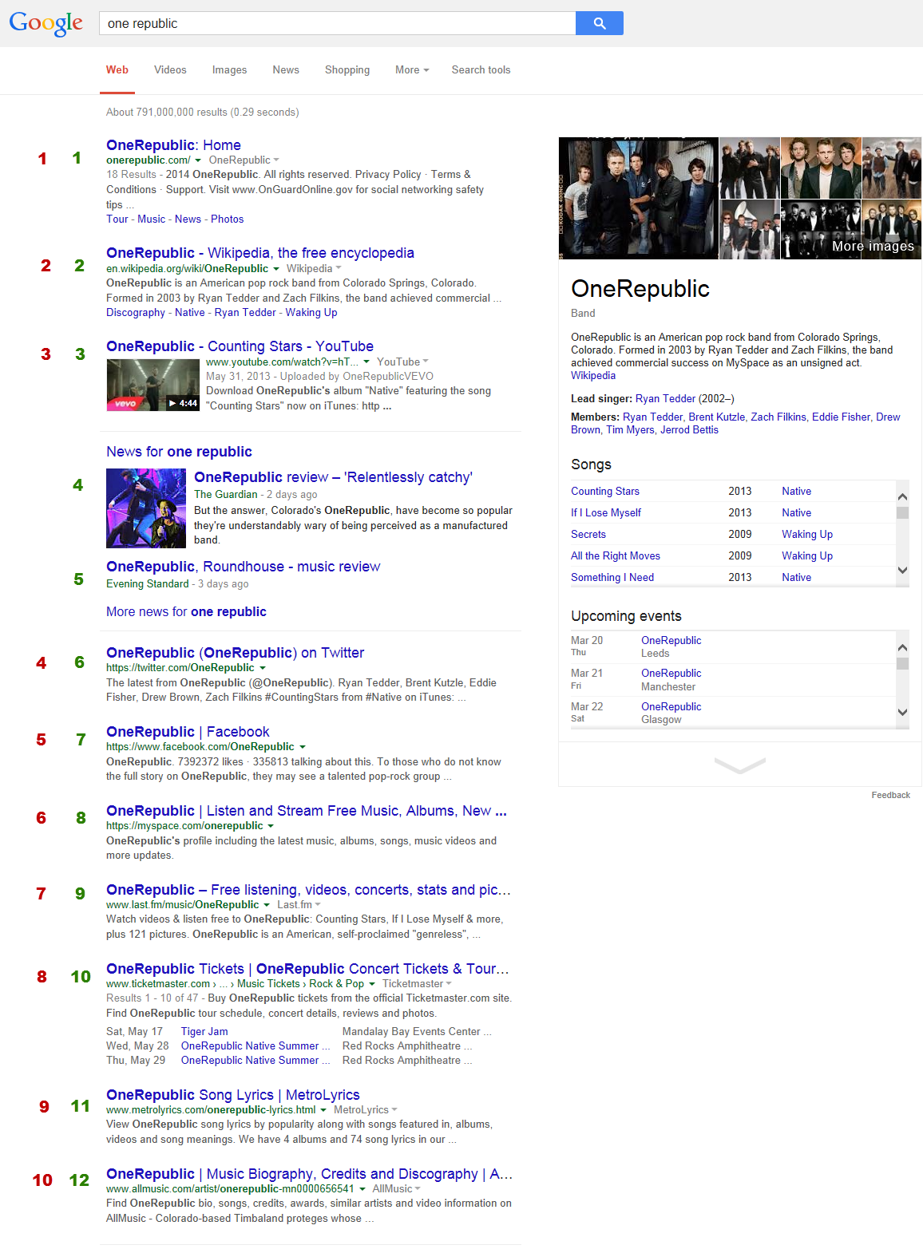
Task: Switch to the Videos tab
Action: [170, 70]
